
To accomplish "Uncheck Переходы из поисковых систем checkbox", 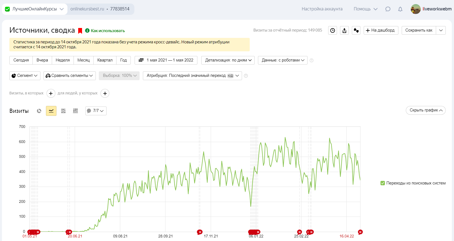I will [x=383, y=183].
